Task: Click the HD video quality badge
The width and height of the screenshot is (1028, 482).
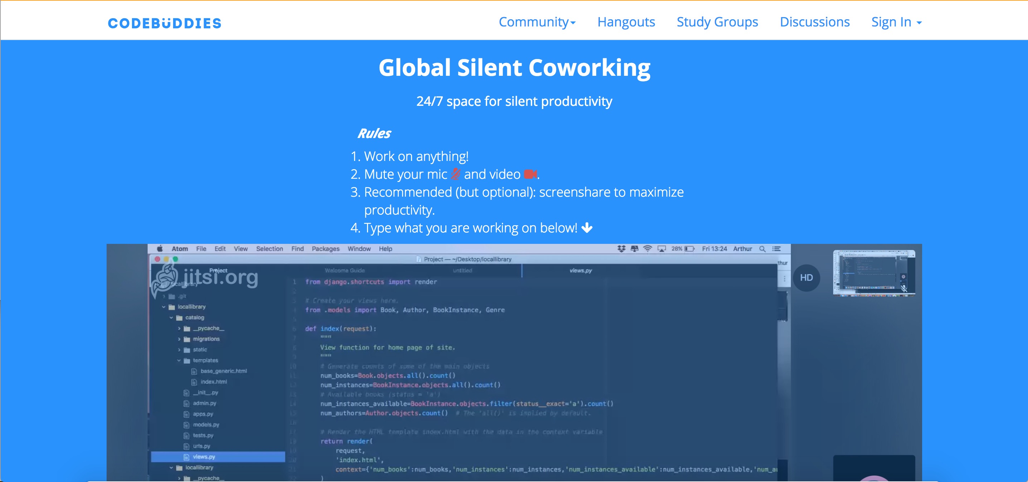Action: click(806, 278)
